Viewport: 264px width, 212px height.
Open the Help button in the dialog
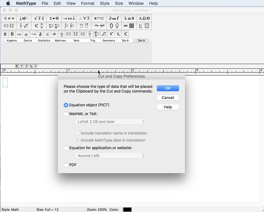[168, 107]
